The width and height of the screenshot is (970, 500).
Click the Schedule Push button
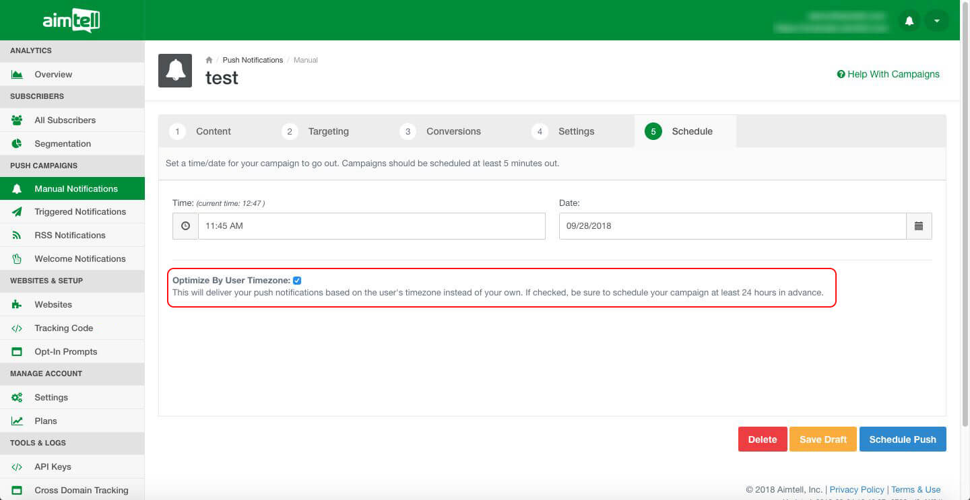pyautogui.click(x=903, y=439)
